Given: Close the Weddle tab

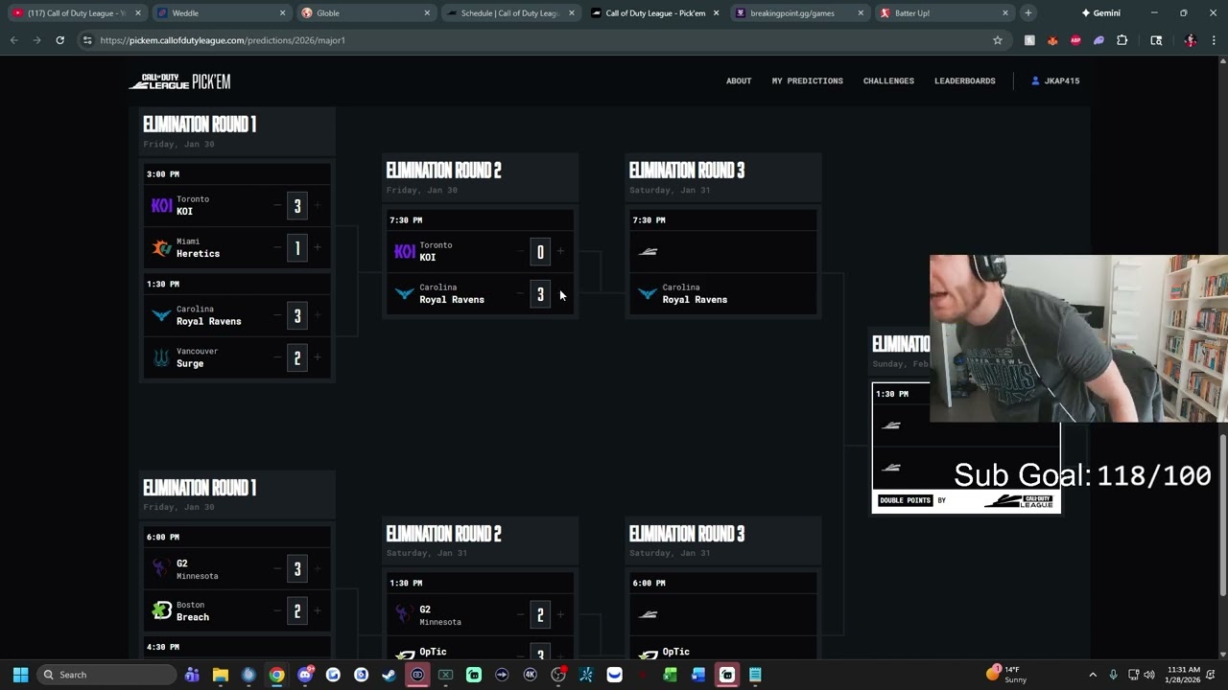Looking at the screenshot, I should 282,13.
